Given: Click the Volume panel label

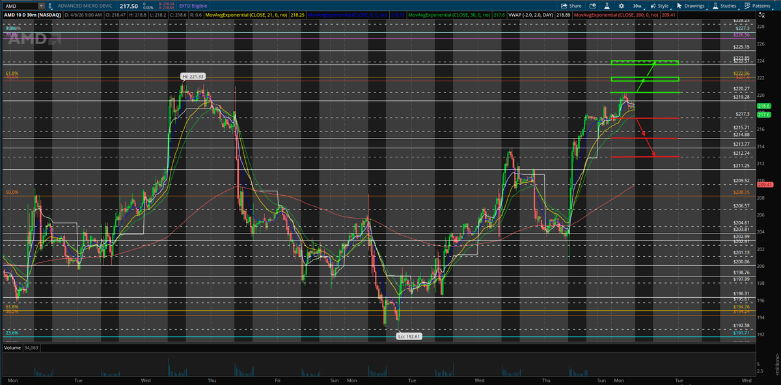Looking at the screenshot, I should [x=12, y=348].
